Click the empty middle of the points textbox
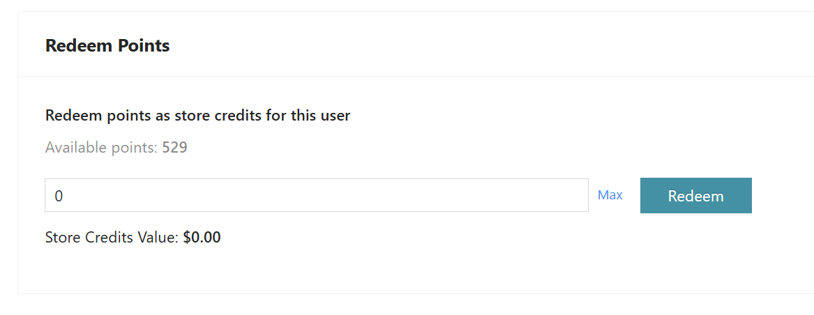This screenshot has height=315, width=814. [316, 195]
